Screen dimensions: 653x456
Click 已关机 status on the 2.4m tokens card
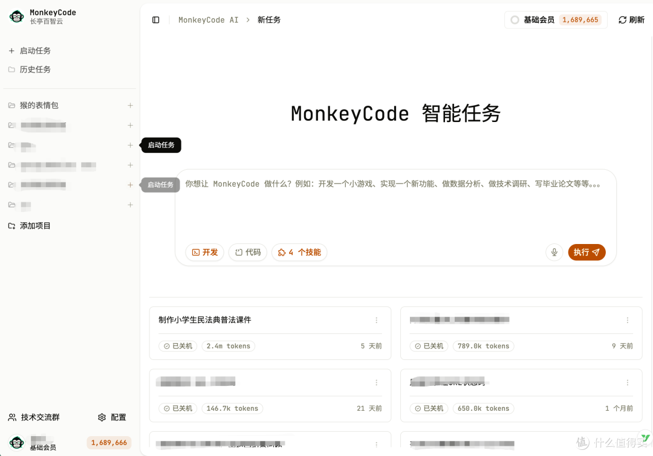(x=178, y=346)
